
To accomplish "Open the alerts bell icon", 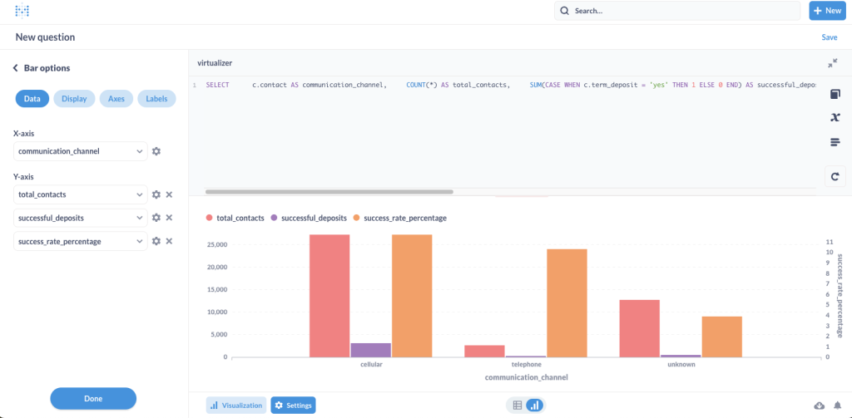I will [838, 405].
